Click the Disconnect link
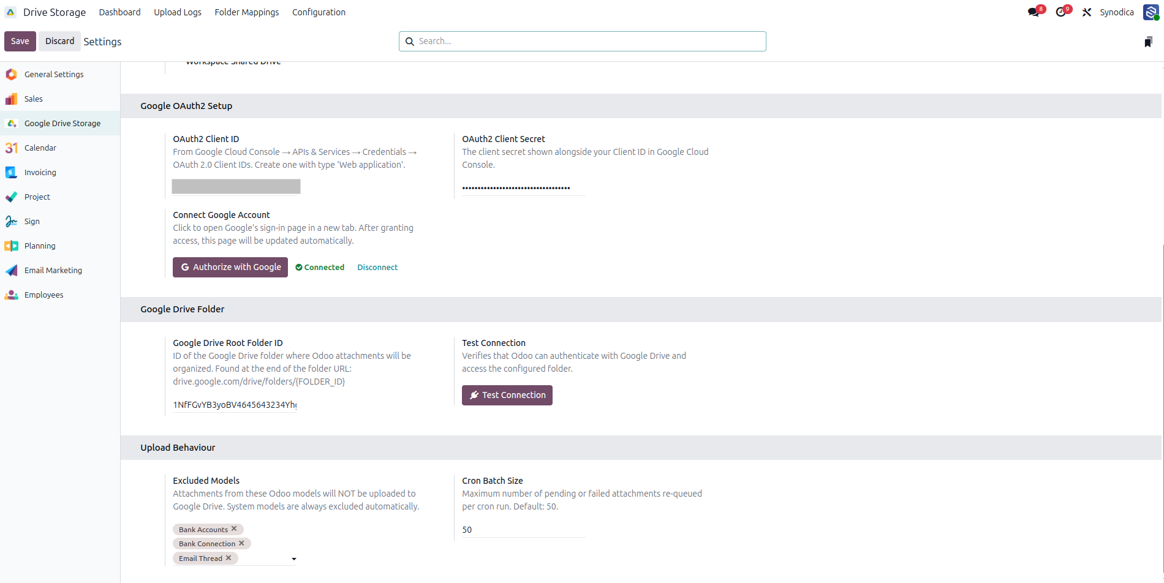 (377, 267)
